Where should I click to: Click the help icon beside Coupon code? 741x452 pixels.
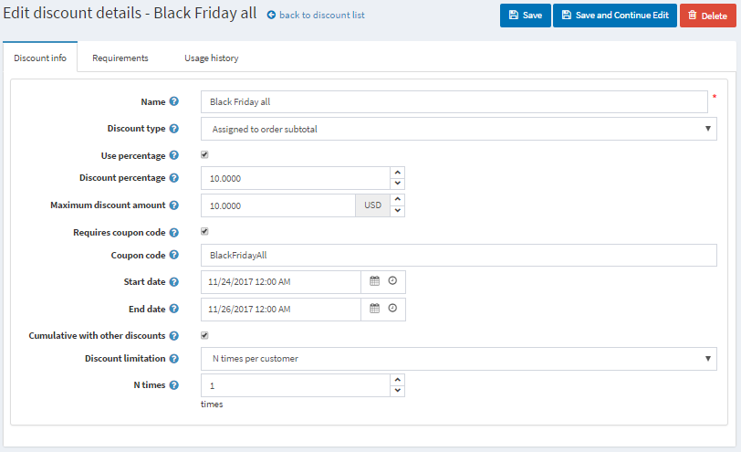174,256
